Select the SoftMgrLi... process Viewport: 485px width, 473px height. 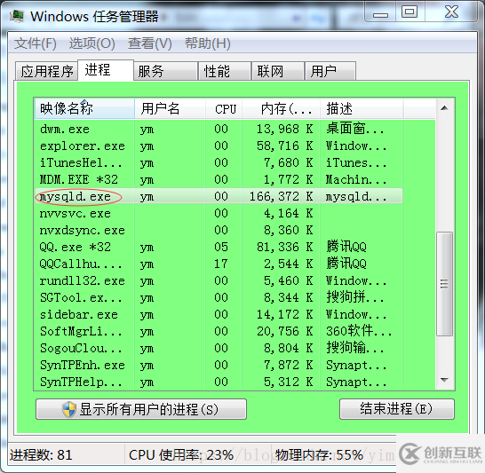click(219, 331)
